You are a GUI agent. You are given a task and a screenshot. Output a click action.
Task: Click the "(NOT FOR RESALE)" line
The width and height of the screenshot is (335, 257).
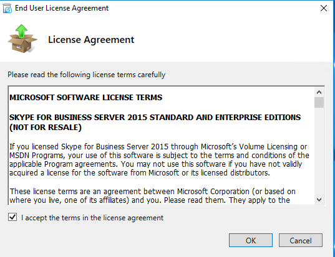[x=46, y=128]
